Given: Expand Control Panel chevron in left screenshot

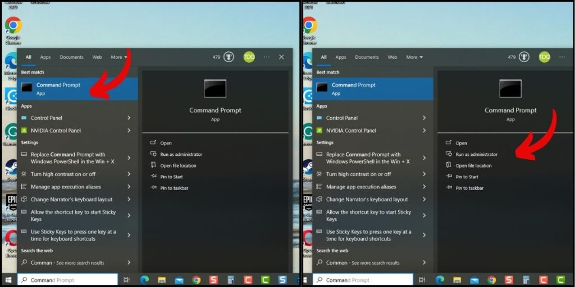Looking at the screenshot, I should click(129, 118).
